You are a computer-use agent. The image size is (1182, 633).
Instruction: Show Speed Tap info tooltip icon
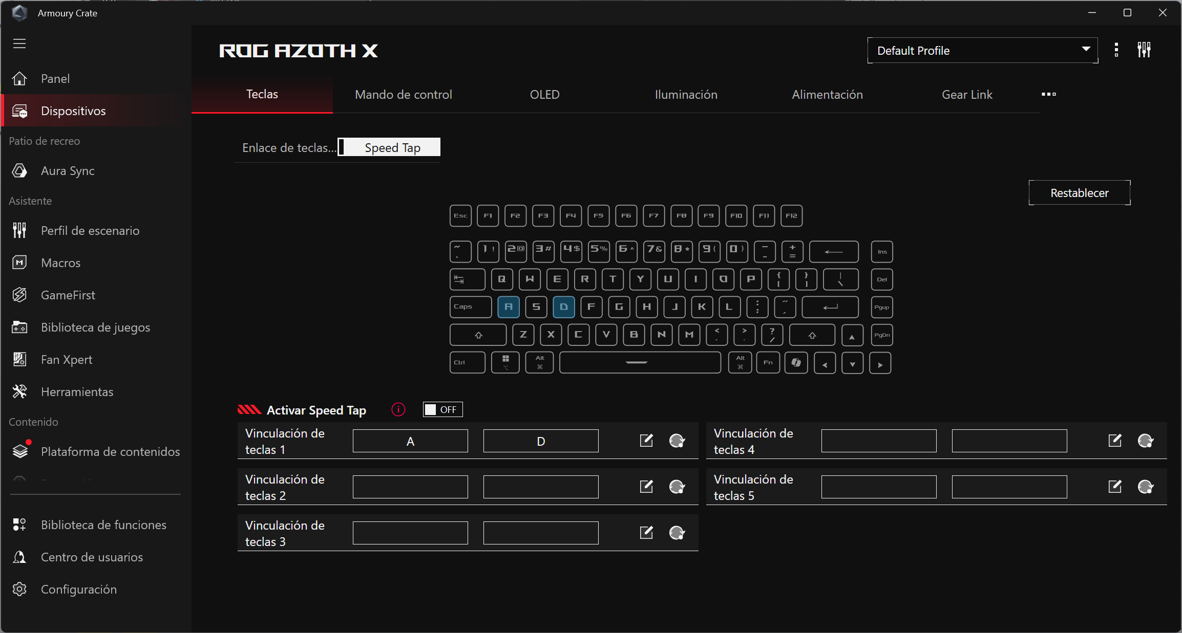click(398, 409)
